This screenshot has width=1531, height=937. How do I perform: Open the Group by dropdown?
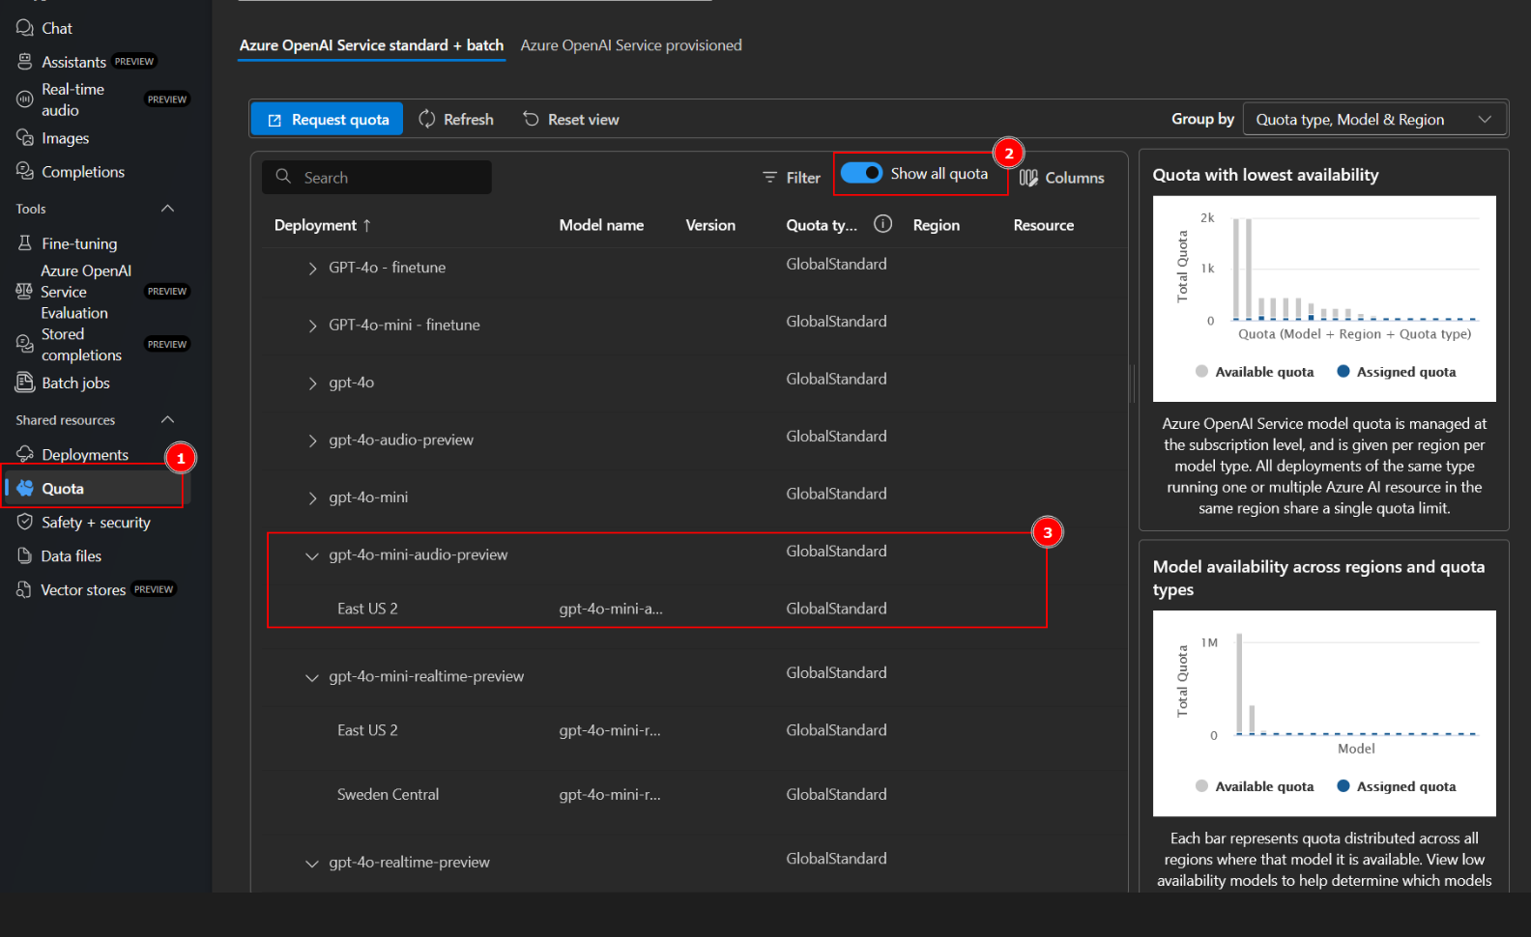click(1374, 120)
